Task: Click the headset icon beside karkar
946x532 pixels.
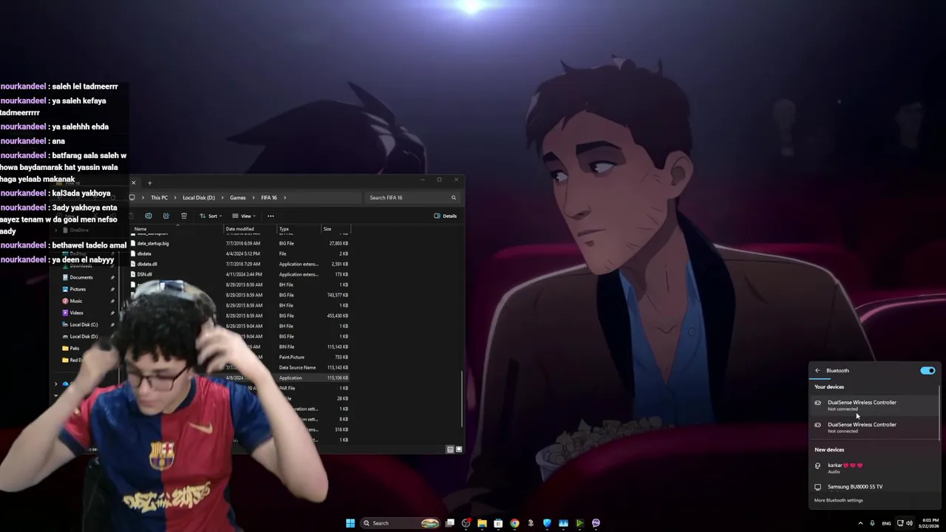Action: (817, 466)
